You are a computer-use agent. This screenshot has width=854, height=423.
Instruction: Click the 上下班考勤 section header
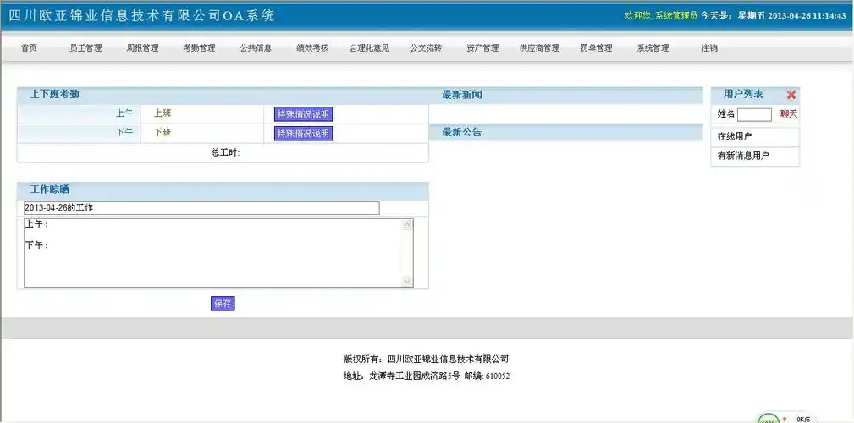(54, 94)
